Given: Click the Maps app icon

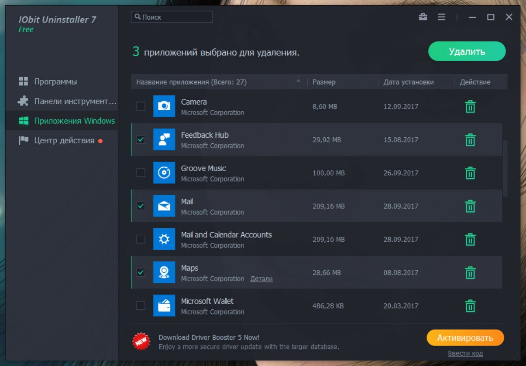Looking at the screenshot, I should pos(164,272).
